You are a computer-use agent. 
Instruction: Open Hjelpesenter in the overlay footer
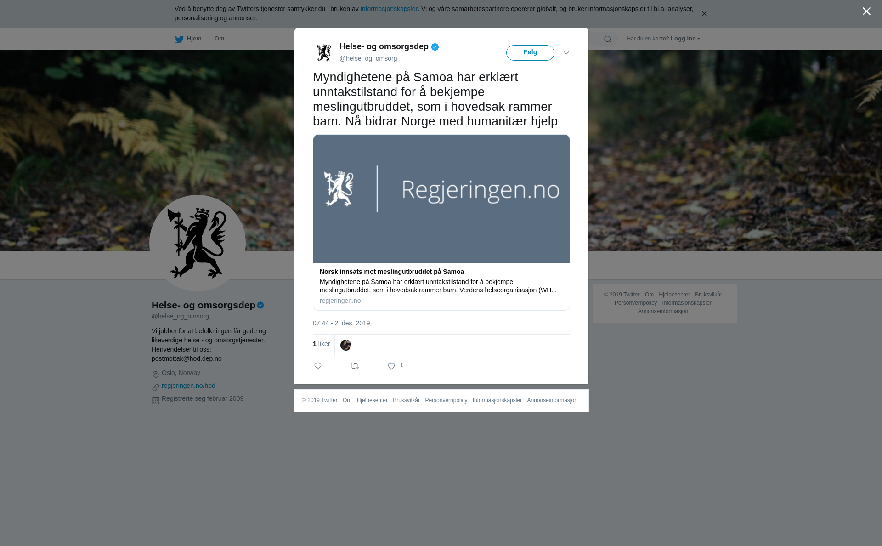click(x=372, y=400)
